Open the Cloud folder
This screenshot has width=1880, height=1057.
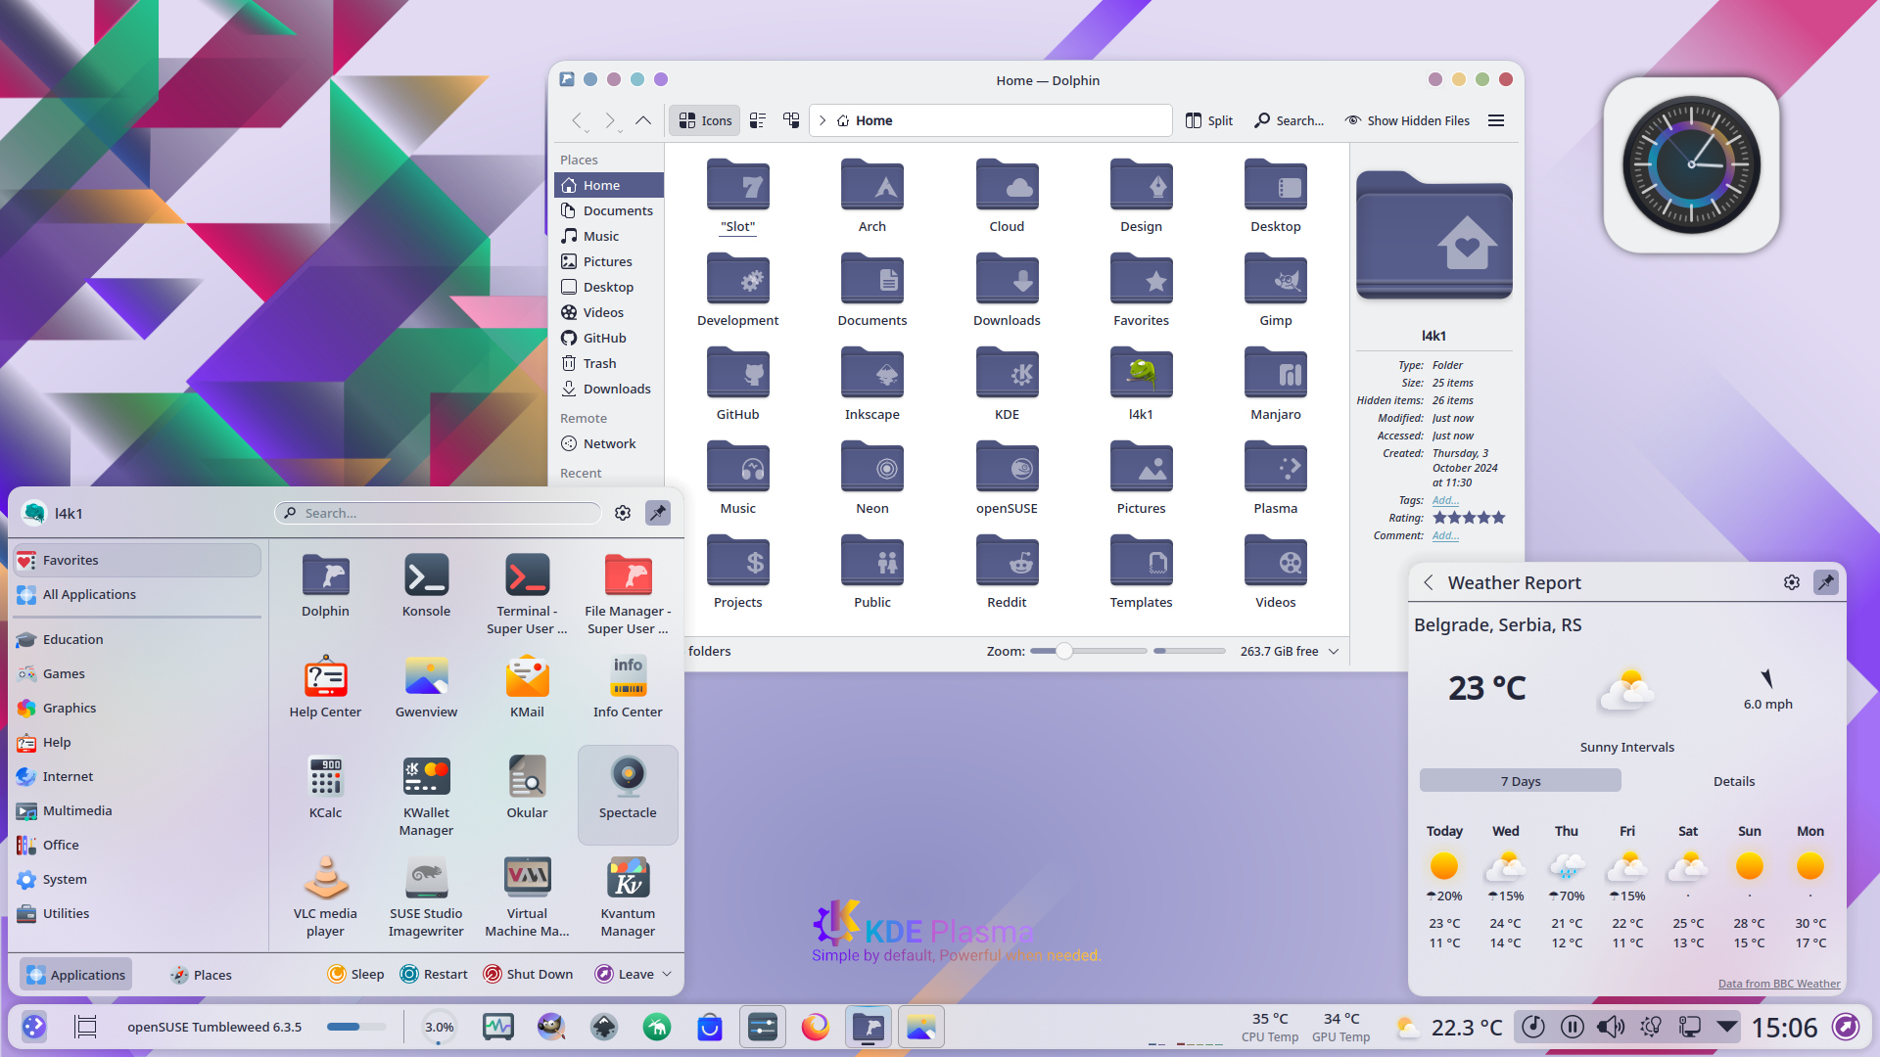[1007, 195]
